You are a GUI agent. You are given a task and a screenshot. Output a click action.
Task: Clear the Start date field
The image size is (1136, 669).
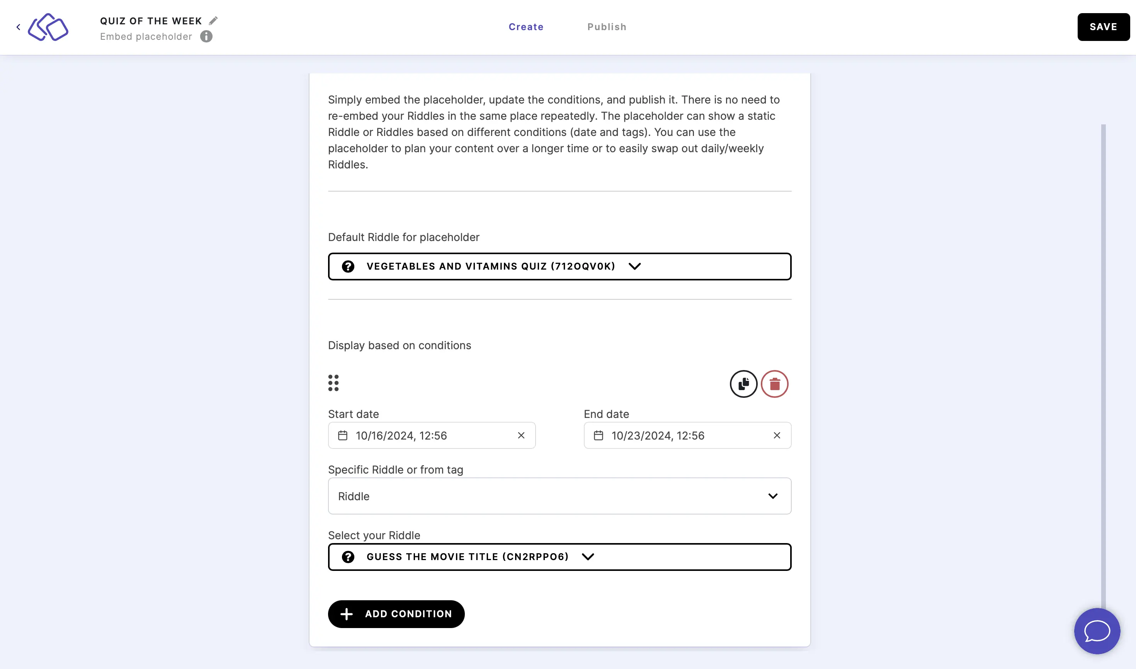click(x=522, y=435)
